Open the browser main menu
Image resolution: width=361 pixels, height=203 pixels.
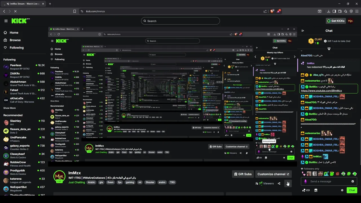point(357,11)
